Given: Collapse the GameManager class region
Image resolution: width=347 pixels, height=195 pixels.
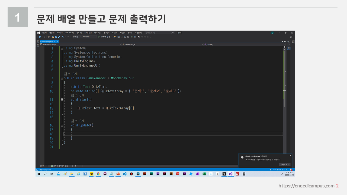Looking at the screenshot, I should tap(62, 78).
